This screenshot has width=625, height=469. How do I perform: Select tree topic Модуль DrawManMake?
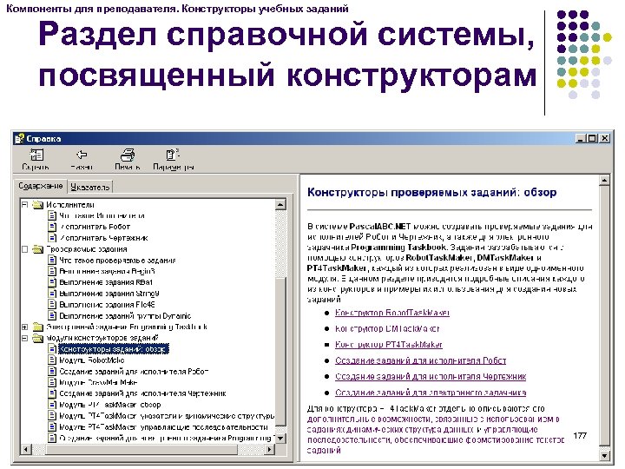tap(98, 382)
